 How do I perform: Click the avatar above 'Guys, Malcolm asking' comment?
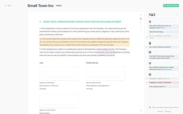tap(150, 63)
